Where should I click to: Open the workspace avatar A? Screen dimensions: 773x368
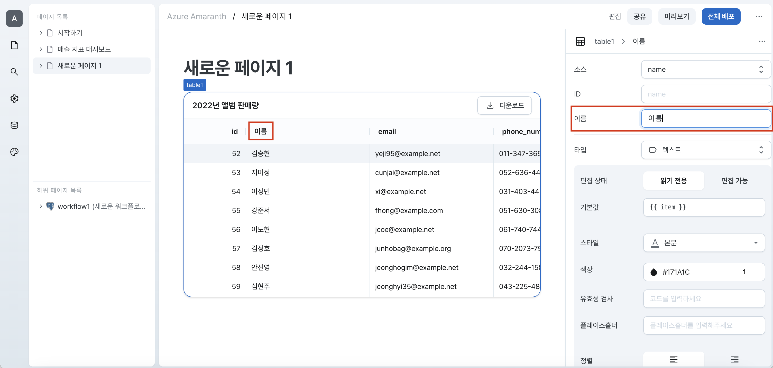coord(14,18)
